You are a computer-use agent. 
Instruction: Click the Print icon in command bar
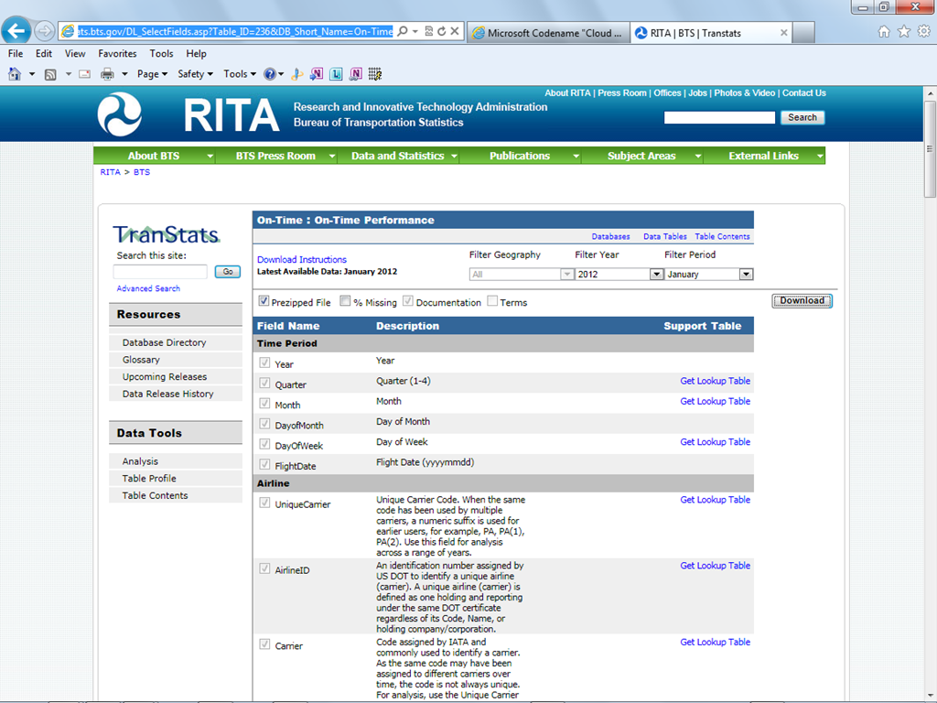tap(107, 74)
